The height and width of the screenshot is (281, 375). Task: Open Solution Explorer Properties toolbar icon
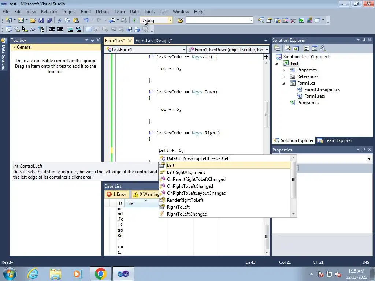277,49
